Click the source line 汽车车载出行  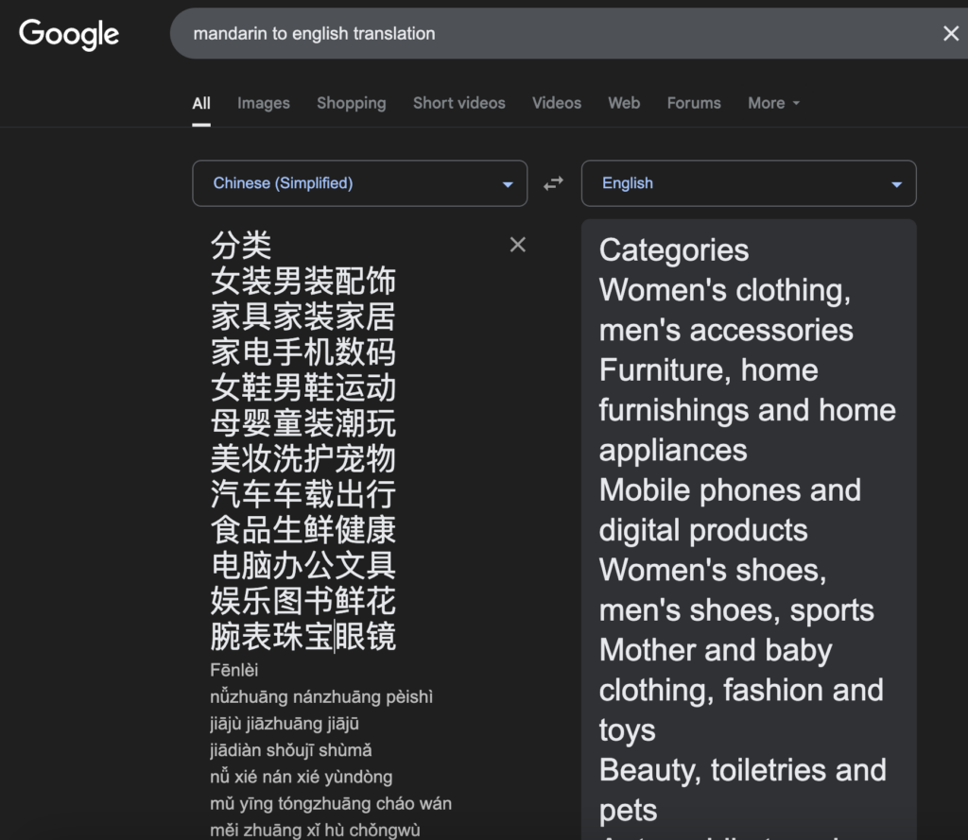pyautogui.click(x=303, y=494)
